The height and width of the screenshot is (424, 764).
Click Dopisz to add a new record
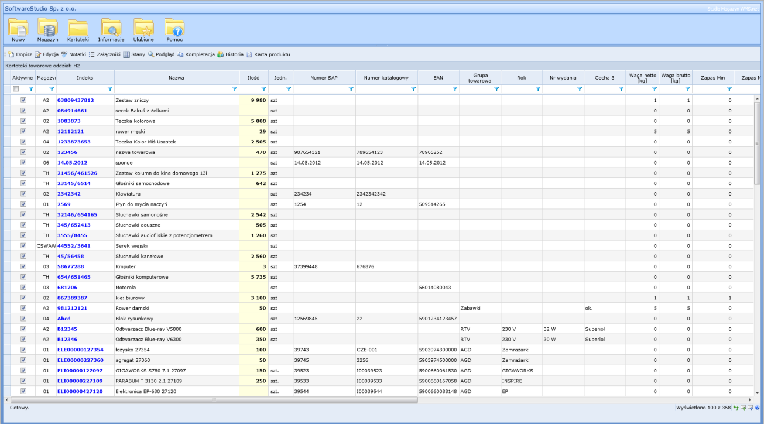(20, 54)
